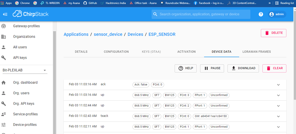Screen dimensions: 296x134
Task: Click the Ack: false chip
Action: point(141,85)
